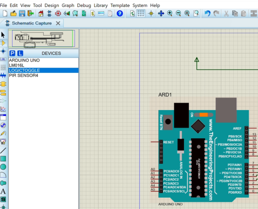The width and height of the screenshot is (258, 209).
Task: Select the Selection Mode arrow tool
Action: coord(3,35)
